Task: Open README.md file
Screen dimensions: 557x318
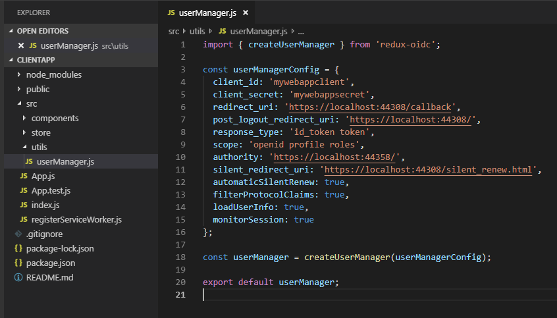Action: point(50,277)
